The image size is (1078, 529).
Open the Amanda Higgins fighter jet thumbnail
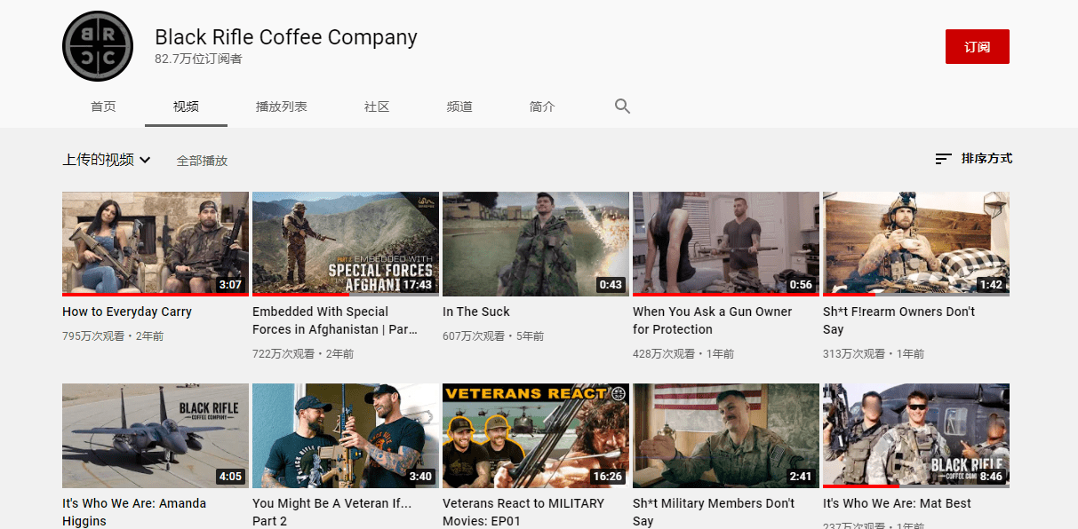(x=155, y=435)
